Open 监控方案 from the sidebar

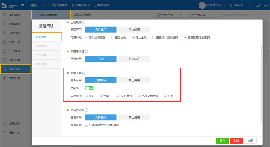(x=15, y=60)
